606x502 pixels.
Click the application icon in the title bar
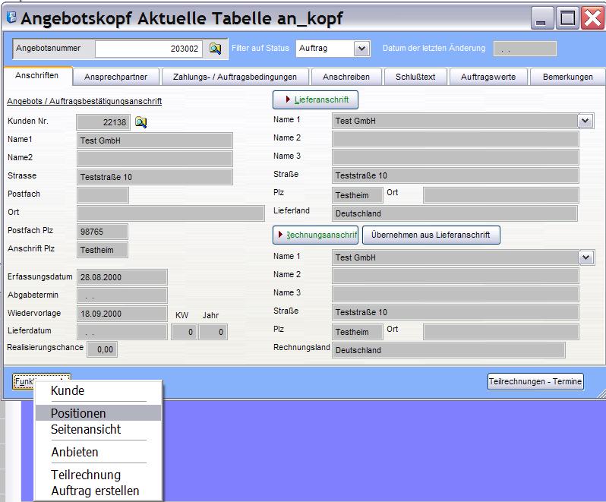click(12, 17)
